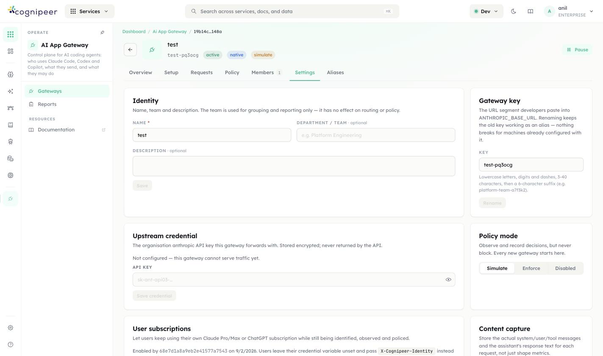Click the simulate badge
The height and width of the screenshot is (356, 603).
click(263, 55)
